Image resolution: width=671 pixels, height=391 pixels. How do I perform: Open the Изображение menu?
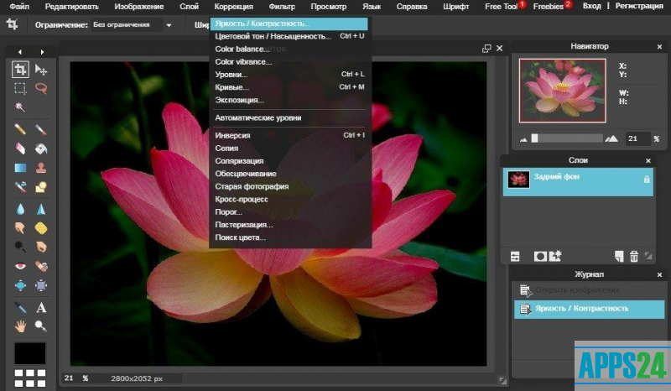(138, 7)
